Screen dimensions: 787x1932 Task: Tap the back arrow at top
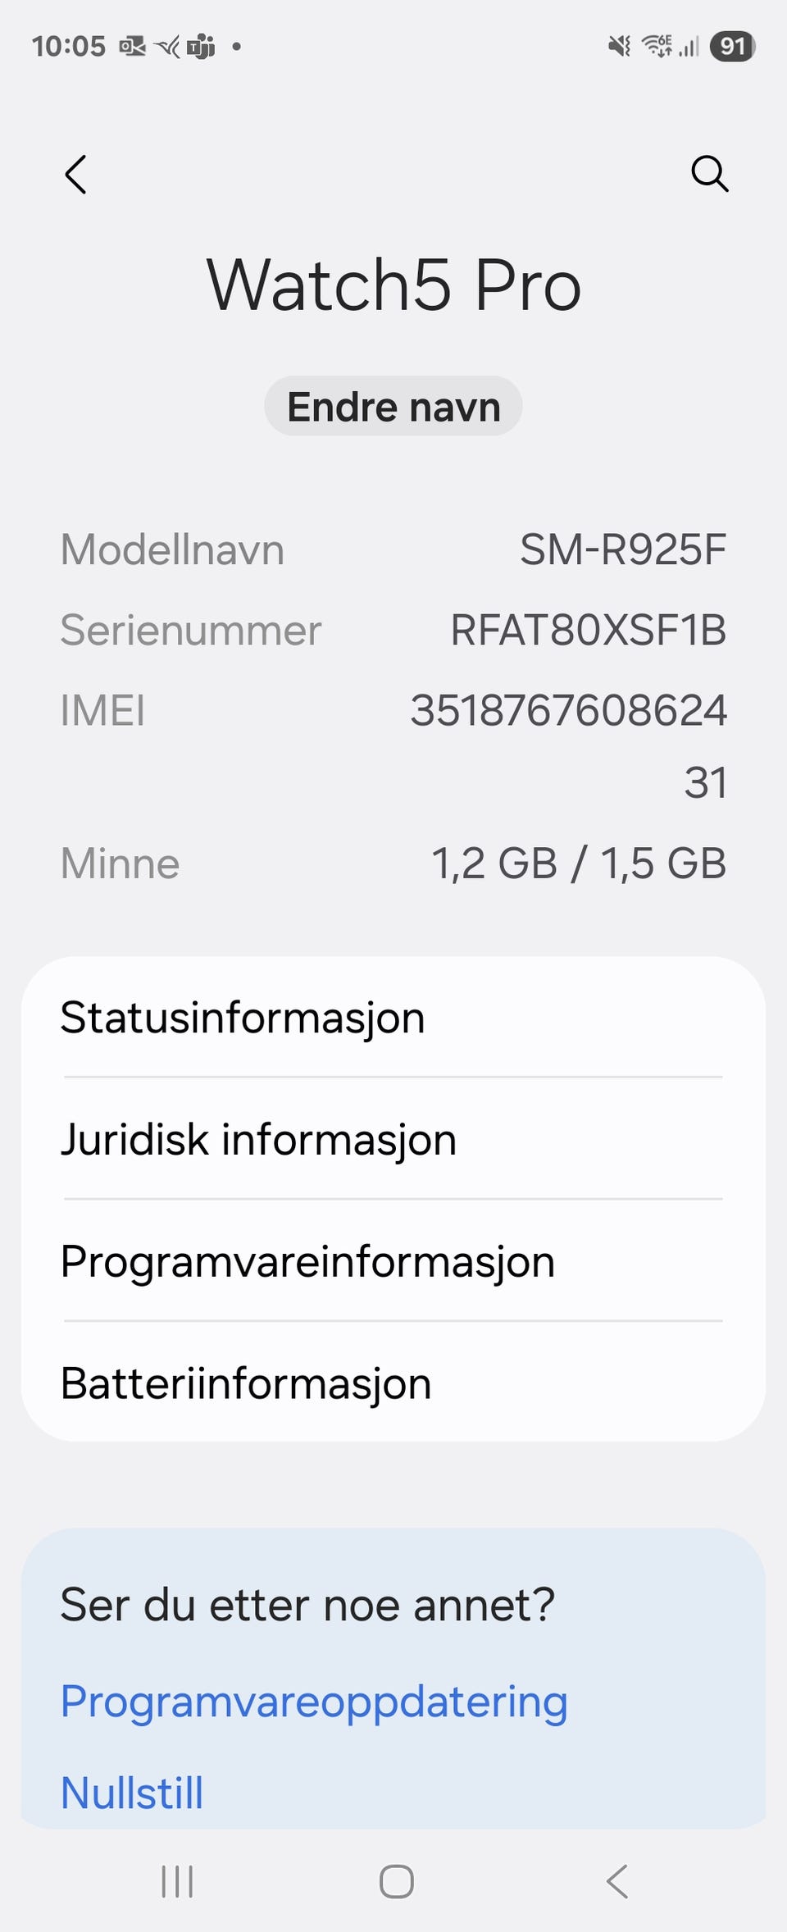[75, 175]
